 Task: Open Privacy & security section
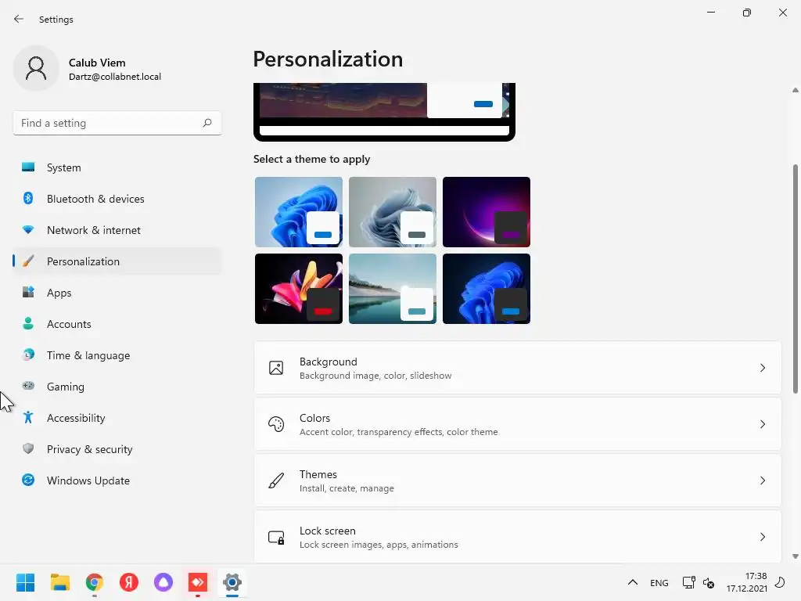coord(117,449)
